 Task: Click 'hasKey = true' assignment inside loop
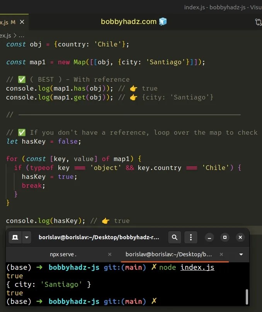pos(49,177)
